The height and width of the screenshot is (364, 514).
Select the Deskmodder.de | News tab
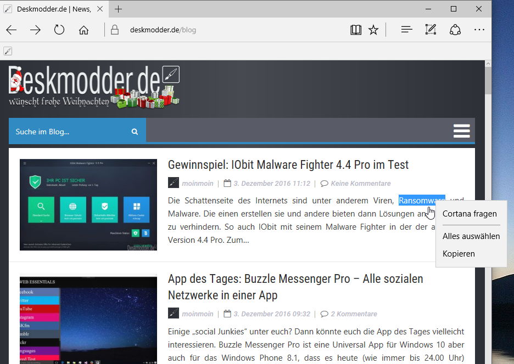click(53, 9)
